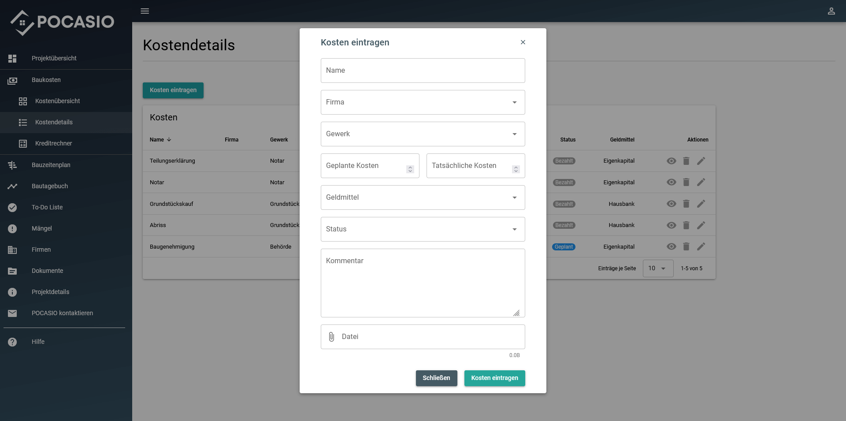The width and height of the screenshot is (846, 421).
Task: Click the To-Do Liste checkmark icon
Action: (x=12, y=207)
